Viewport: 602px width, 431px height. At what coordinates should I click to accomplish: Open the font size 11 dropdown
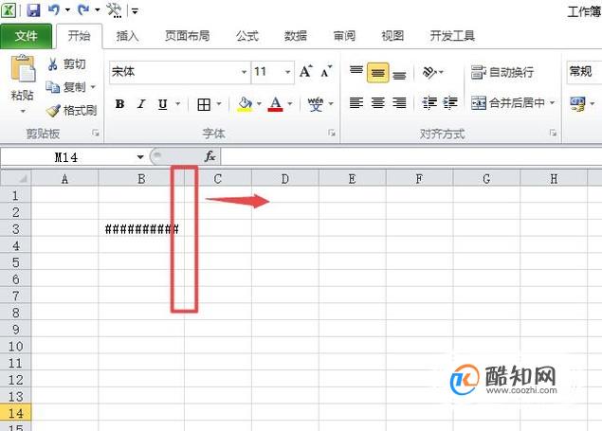click(x=287, y=72)
